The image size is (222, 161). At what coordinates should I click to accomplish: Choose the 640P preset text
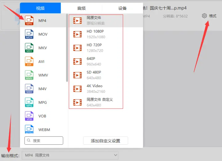(91, 59)
